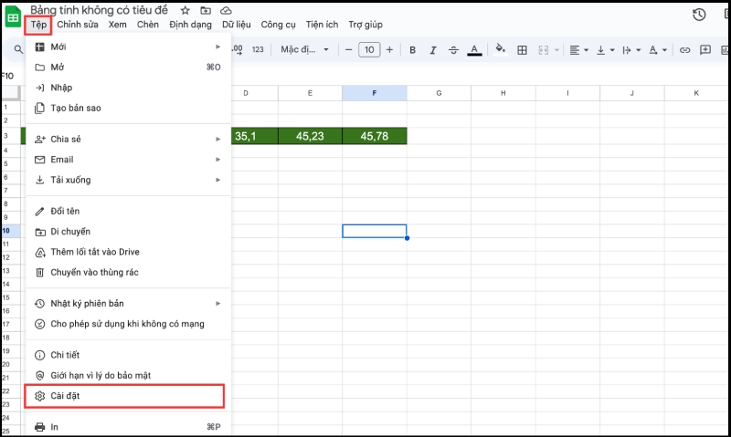Open the Tệp menu
This screenshot has width=731, height=437.
click(38, 25)
